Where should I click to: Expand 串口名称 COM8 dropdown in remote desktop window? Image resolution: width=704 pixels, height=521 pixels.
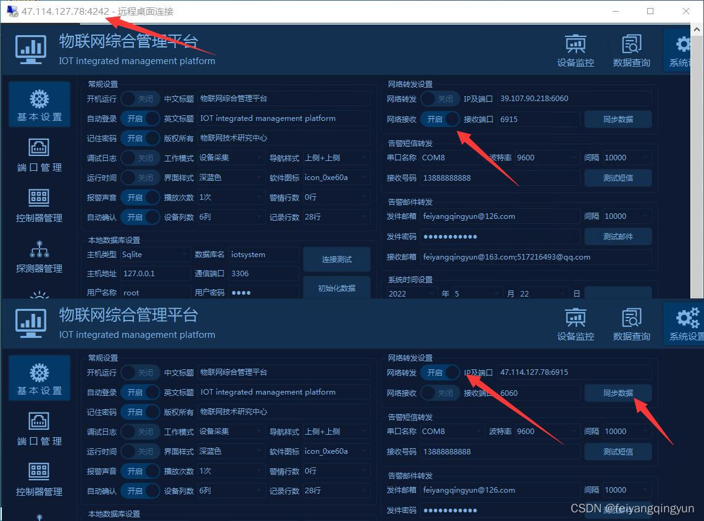[453, 158]
